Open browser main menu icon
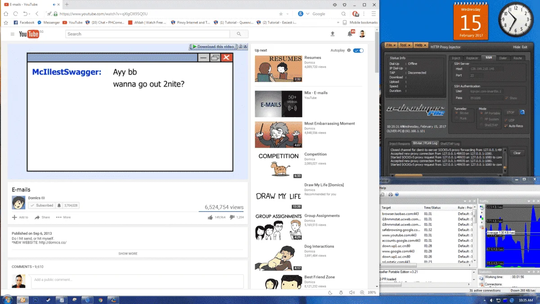Image resolution: width=540 pixels, height=304 pixels. pyautogui.click(x=374, y=14)
